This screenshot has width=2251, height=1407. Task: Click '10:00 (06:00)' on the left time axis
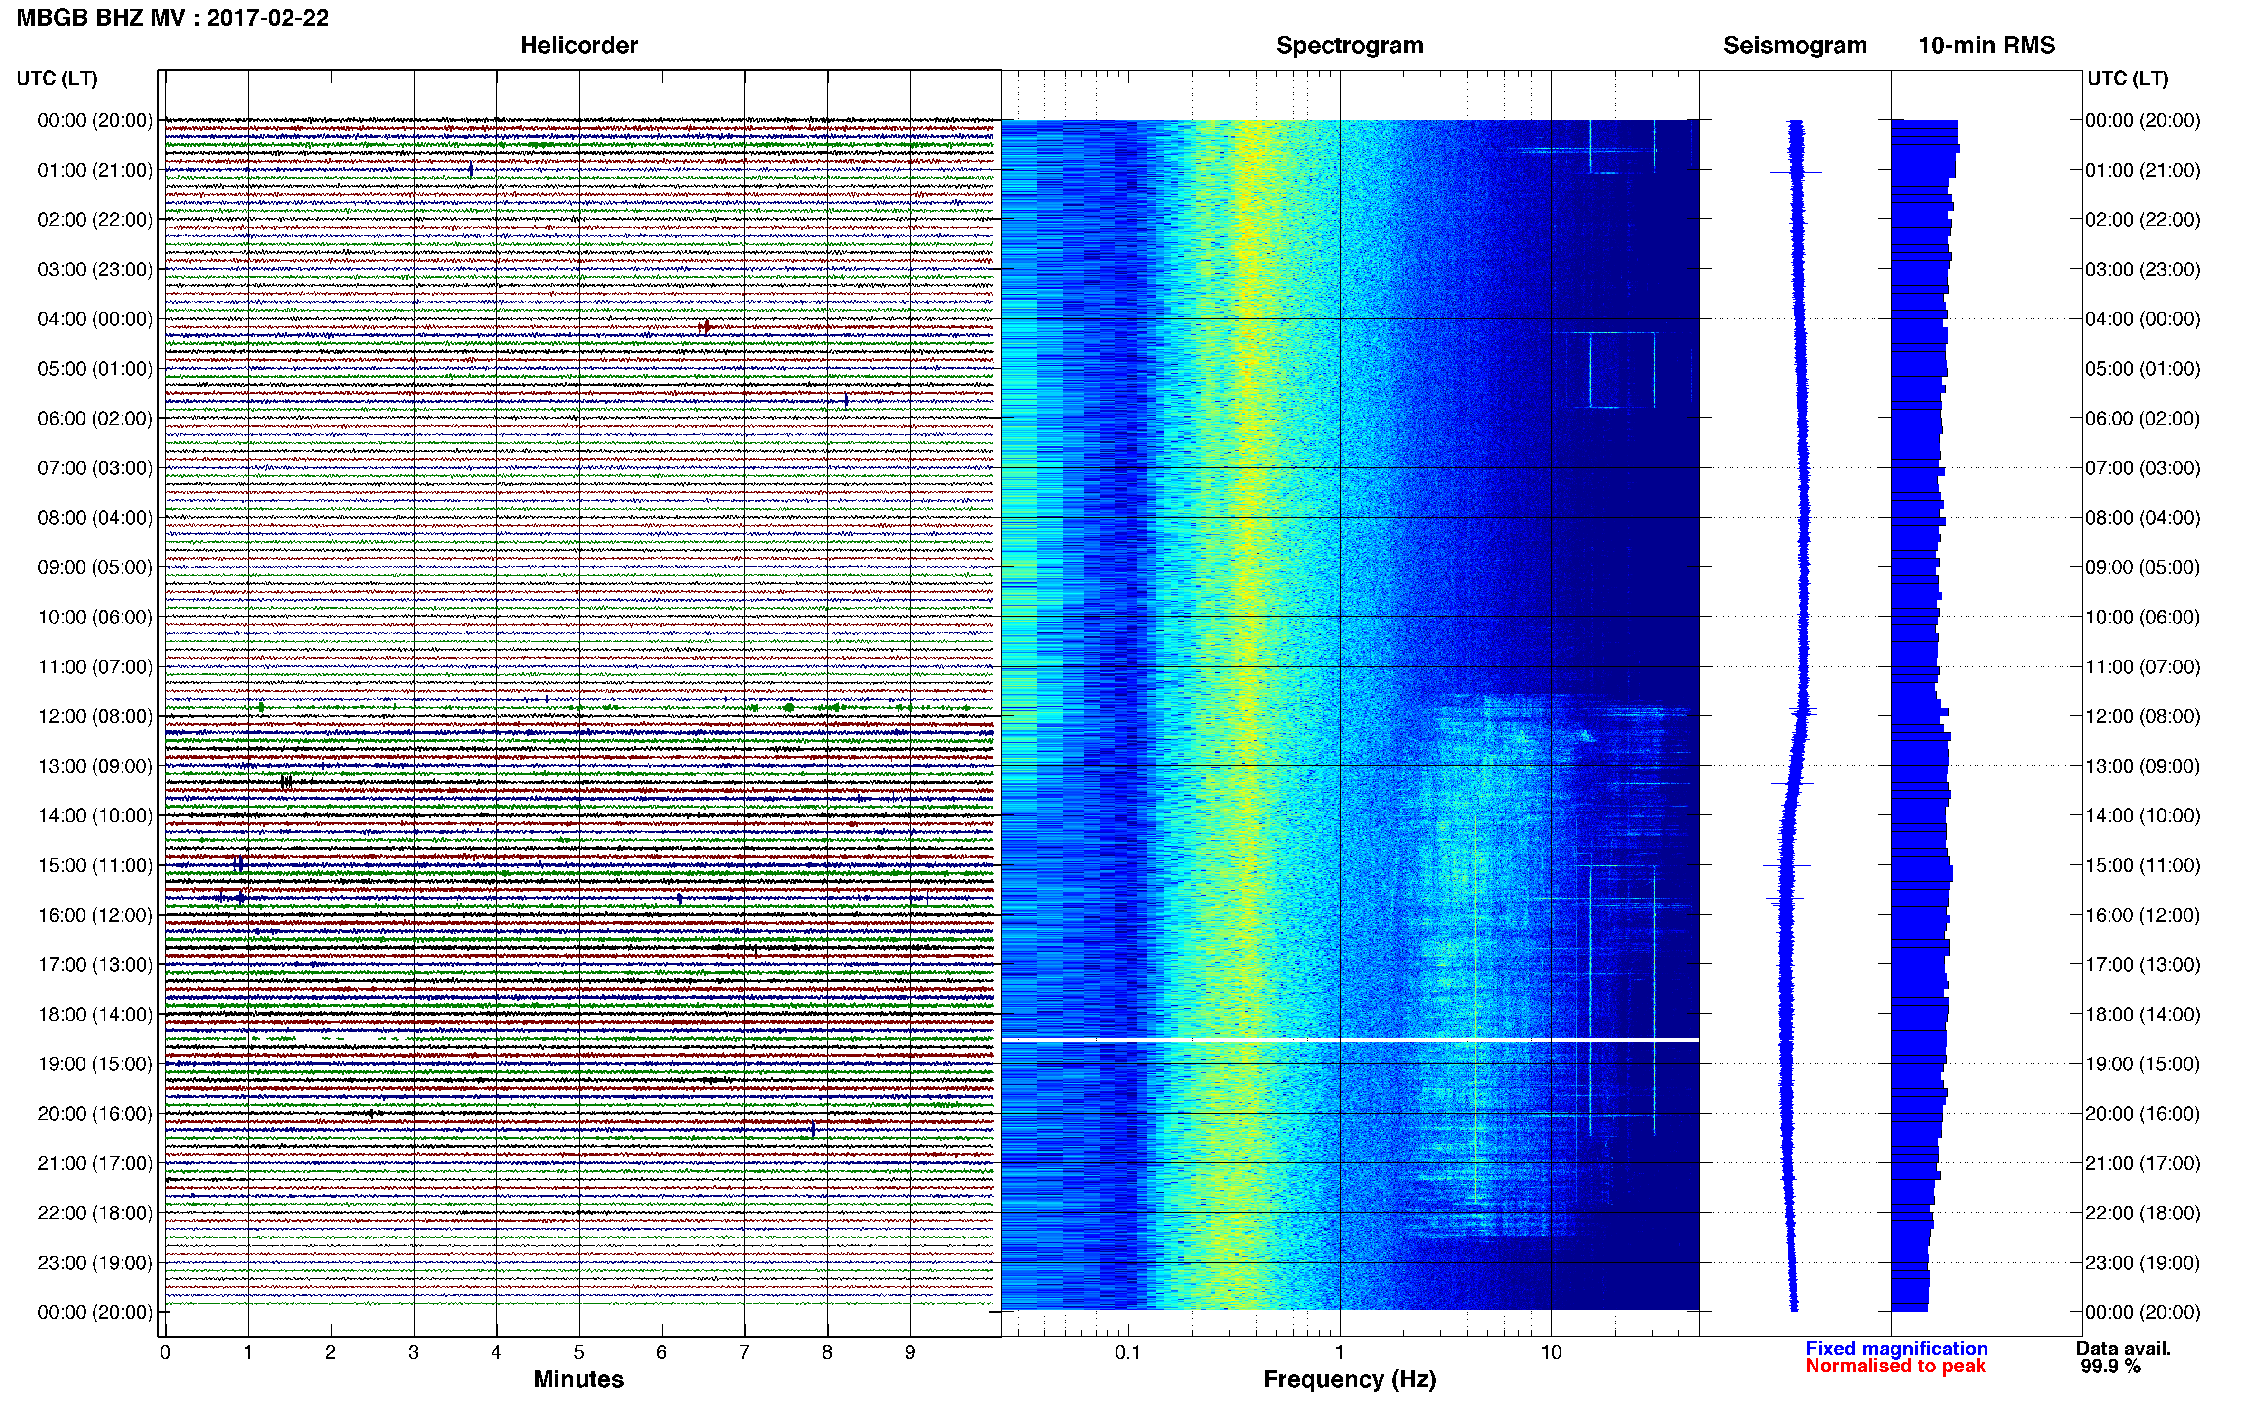tap(95, 617)
